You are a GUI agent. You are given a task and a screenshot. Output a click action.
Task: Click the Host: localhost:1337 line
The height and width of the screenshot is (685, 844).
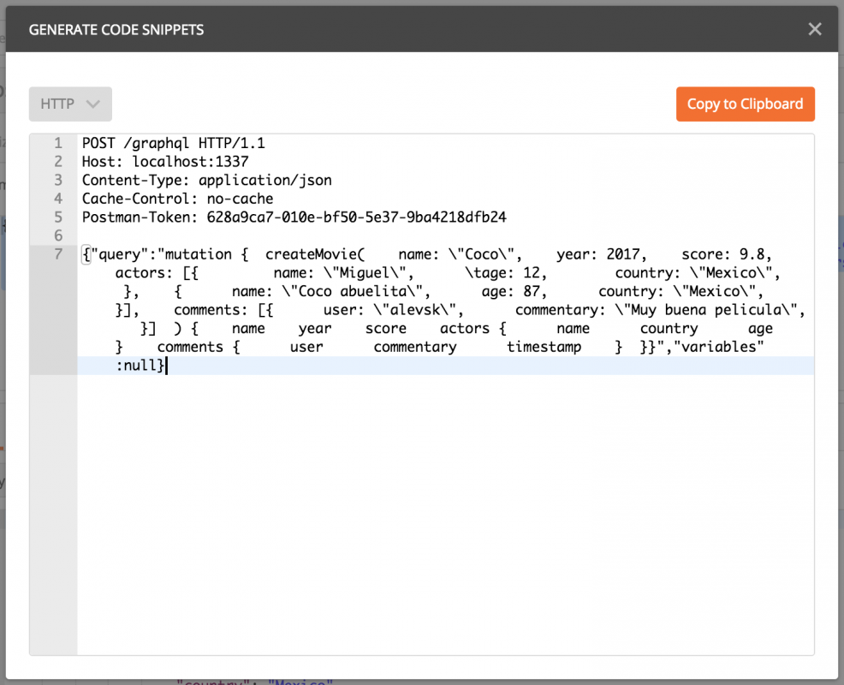tap(165, 161)
